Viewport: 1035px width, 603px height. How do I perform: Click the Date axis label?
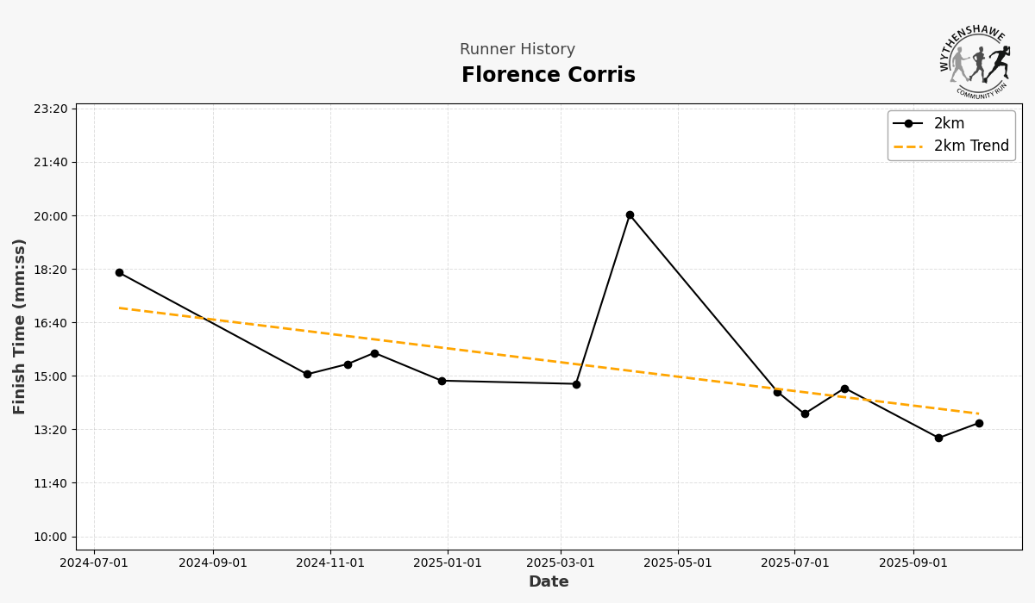tap(548, 582)
